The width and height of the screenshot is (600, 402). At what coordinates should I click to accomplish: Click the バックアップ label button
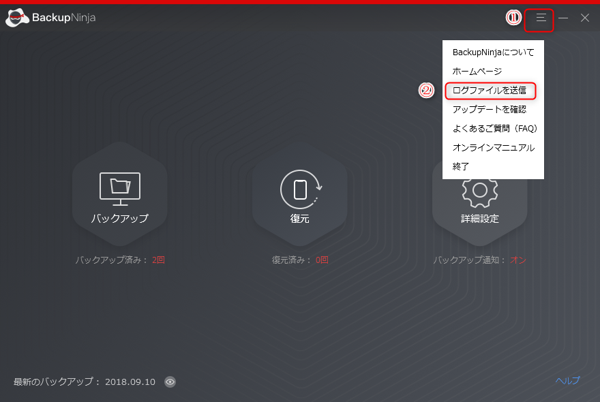click(x=120, y=219)
